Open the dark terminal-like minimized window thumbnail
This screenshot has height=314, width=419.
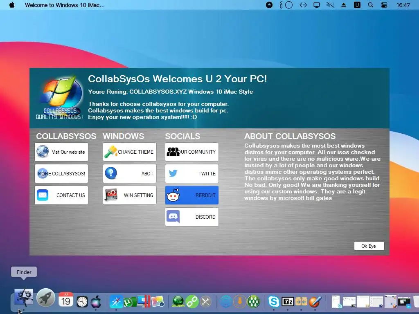(404, 302)
